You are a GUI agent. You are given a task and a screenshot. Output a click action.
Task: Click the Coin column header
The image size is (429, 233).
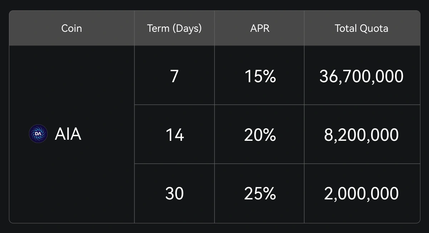click(x=71, y=28)
